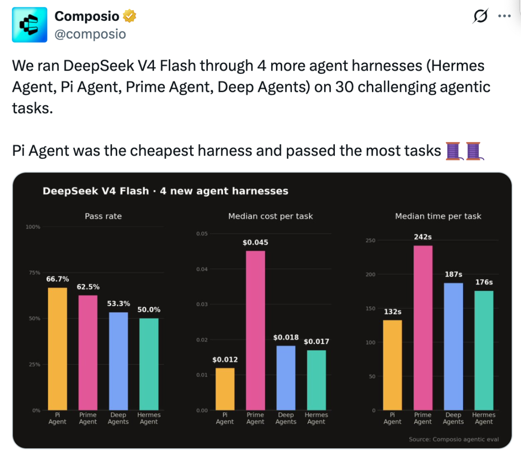
Task: Click the Pi Agent $0.012 orange bar
Action: [225, 389]
